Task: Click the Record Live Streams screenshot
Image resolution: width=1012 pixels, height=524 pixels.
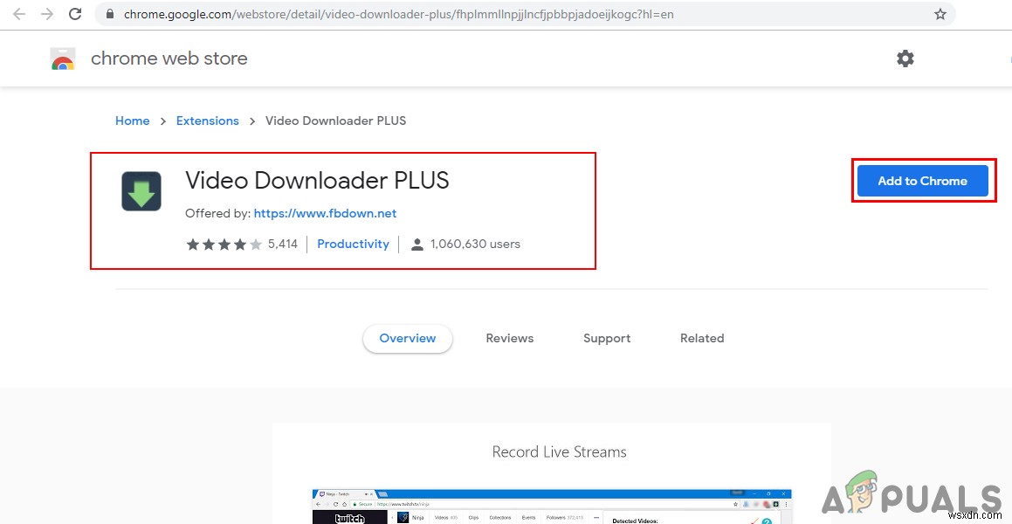Action: point(553,505)
